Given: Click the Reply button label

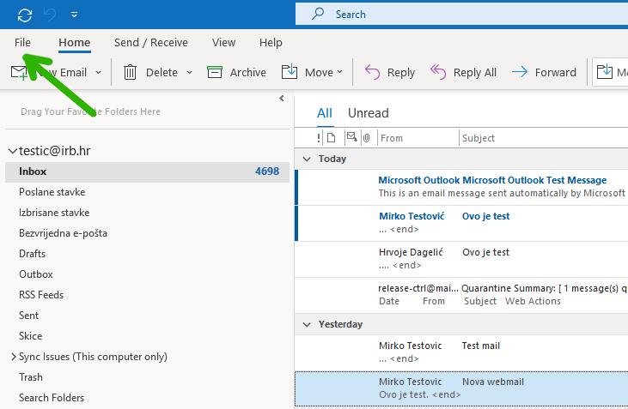Looking at the screenshot, I should click(x=401, y=72).
